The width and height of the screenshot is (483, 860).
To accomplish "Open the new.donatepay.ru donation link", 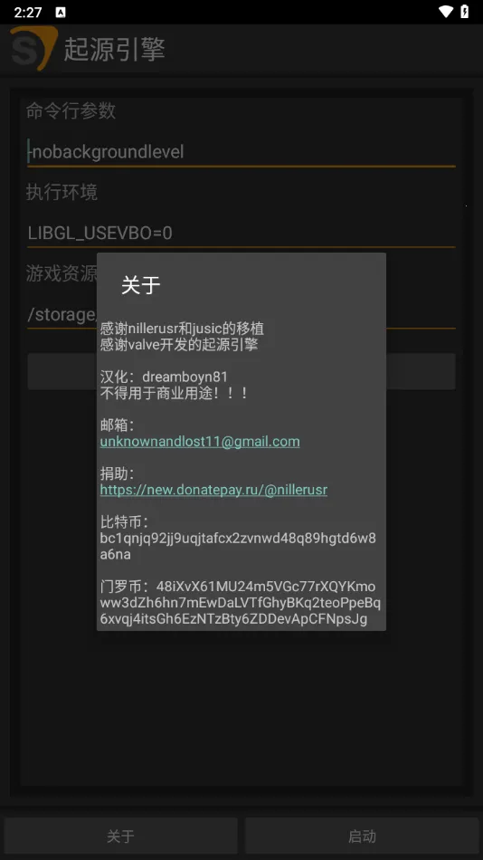I will [213, 490].
